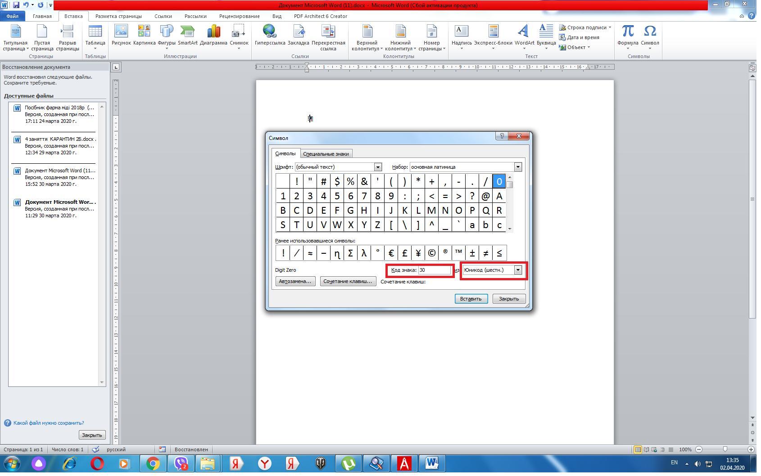Open the Фигуры shapes gallery
The image size is (761, 476).
click(x=167, y=38)
